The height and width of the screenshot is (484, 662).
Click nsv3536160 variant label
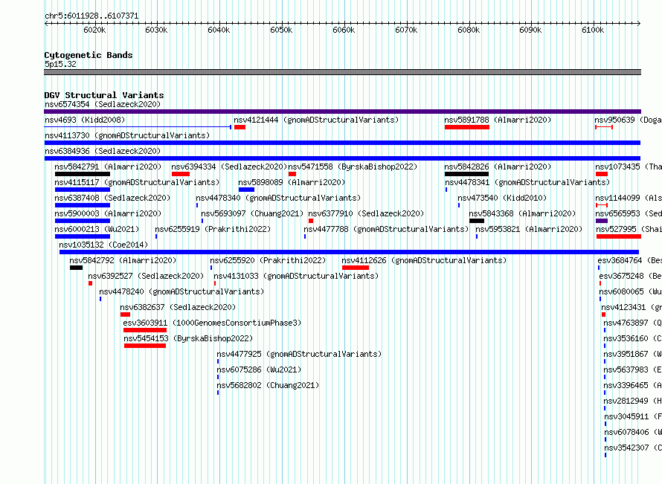tap(633, 338)
